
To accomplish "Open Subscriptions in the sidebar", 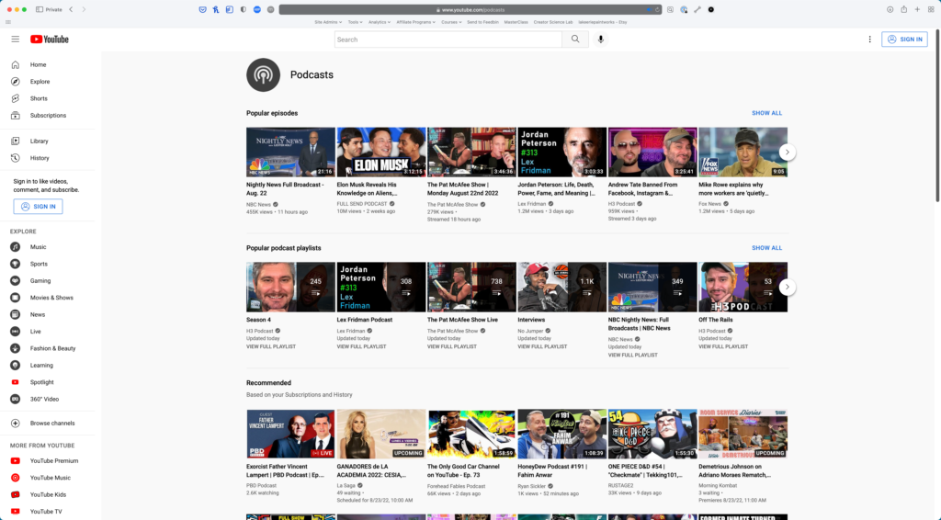I will (x=48, y=115).
